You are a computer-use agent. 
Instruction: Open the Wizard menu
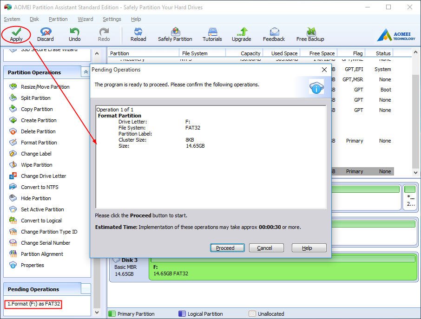[x=86, y=19]
